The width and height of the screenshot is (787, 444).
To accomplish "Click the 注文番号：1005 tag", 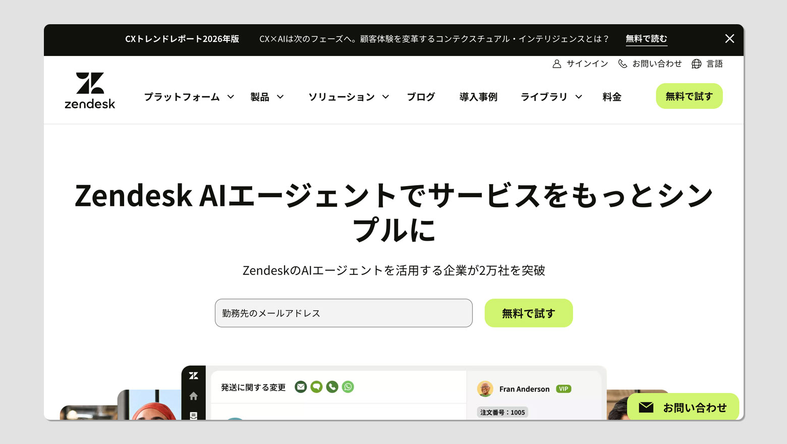I will [502, 412].
